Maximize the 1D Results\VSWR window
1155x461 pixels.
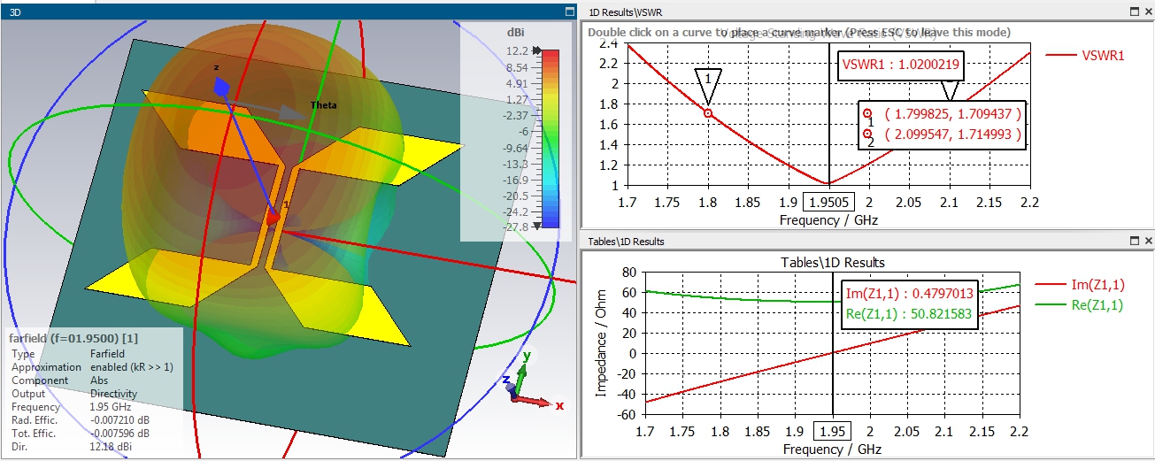click(1136, 12)
